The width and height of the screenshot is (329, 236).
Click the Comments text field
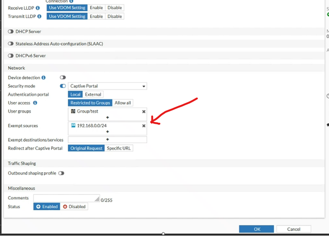pos(66,198)
